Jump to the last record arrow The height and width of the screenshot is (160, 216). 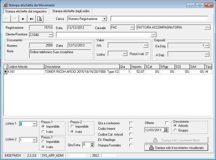point(31,19)
